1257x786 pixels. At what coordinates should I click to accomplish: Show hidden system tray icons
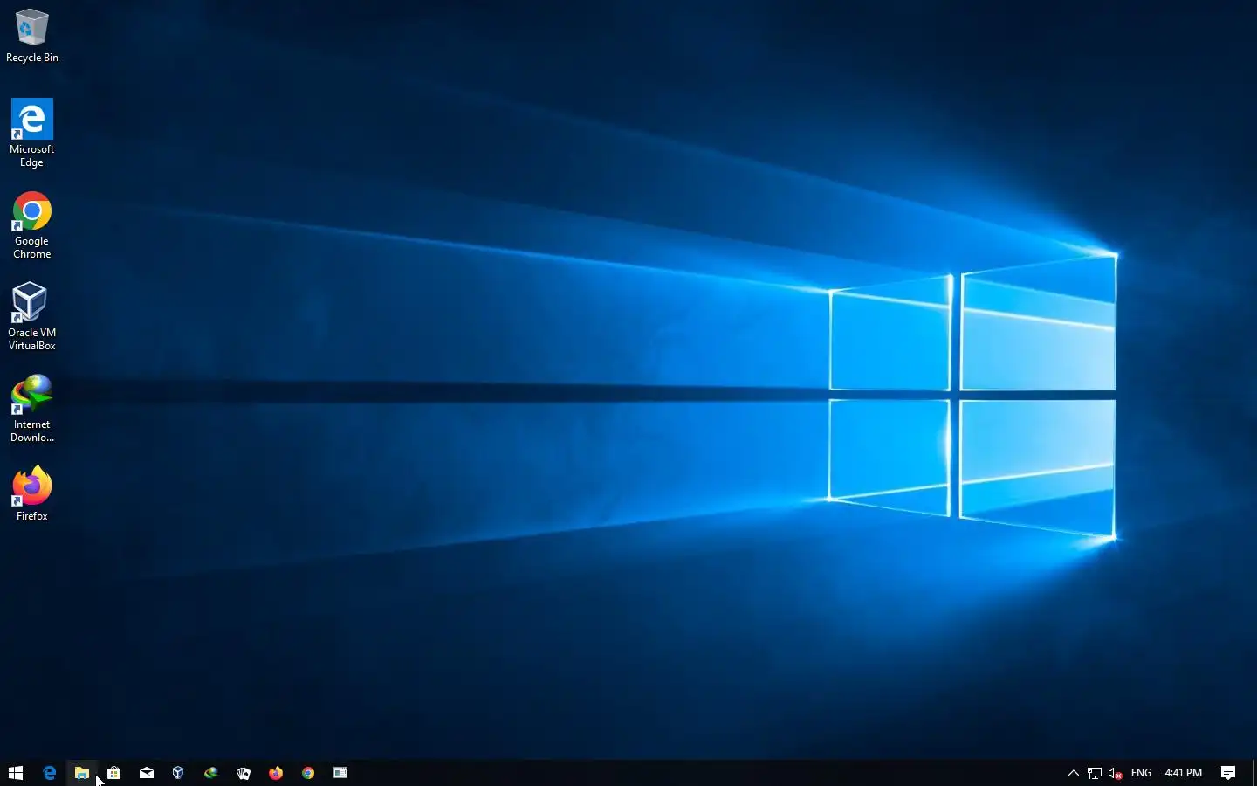point(1074,773)
